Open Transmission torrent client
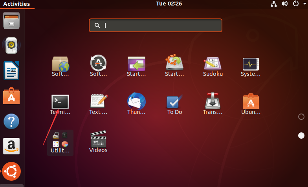The width and height of the screenshot is (308, 187). (x=213, y=102)
